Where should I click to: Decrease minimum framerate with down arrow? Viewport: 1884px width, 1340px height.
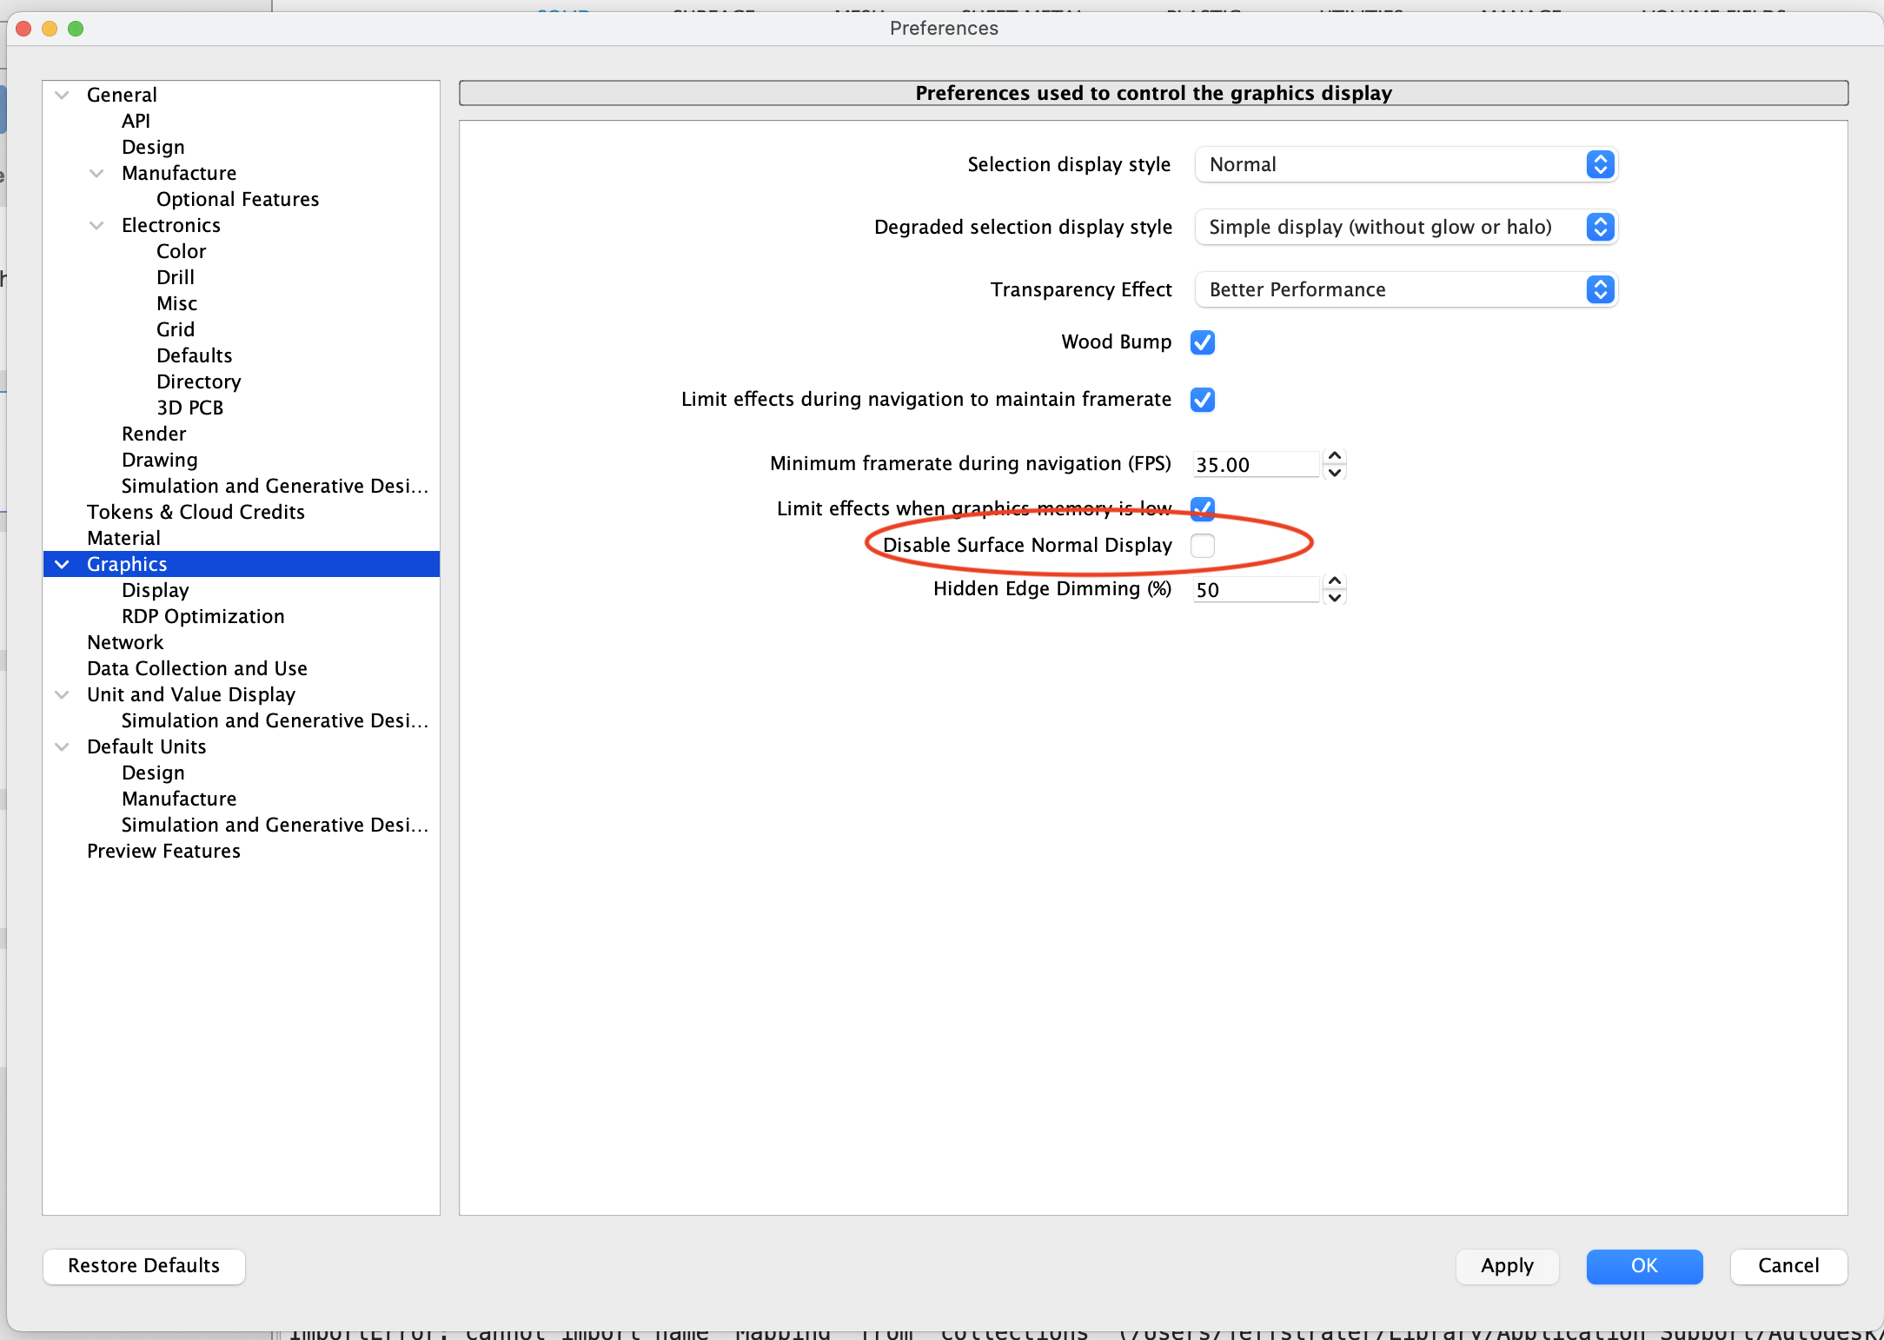point(1335,473)
